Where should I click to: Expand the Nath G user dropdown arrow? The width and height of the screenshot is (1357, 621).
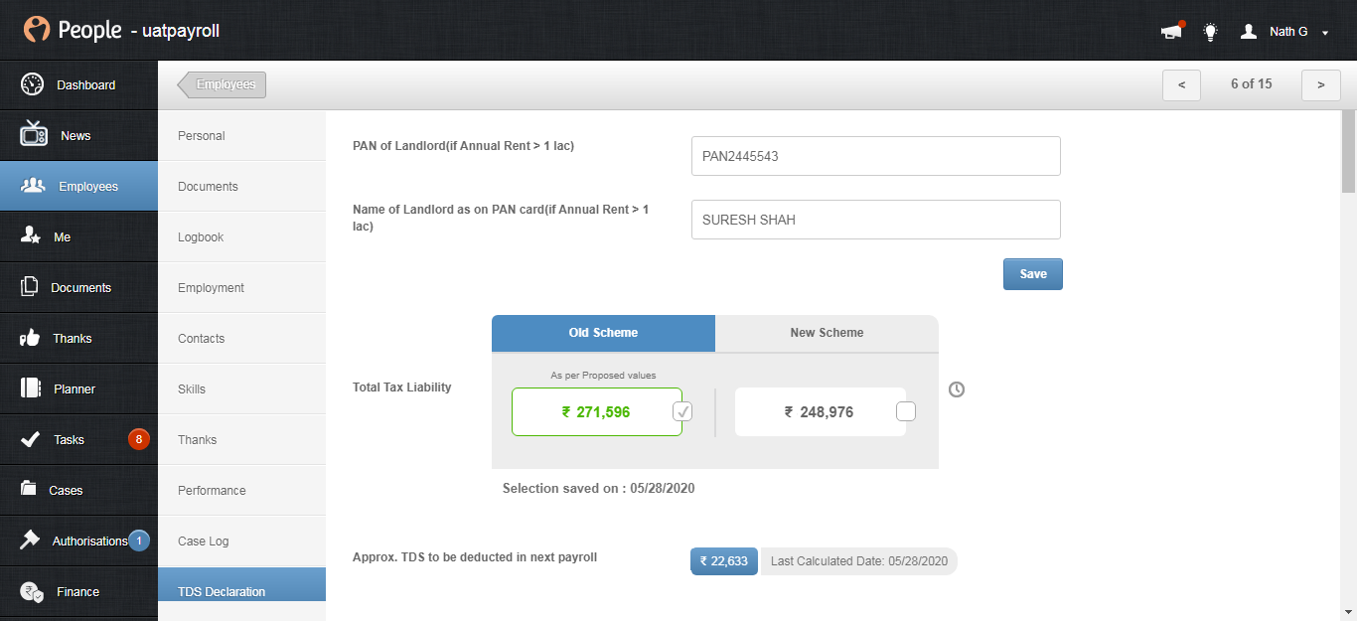(x=1325, y=33)
